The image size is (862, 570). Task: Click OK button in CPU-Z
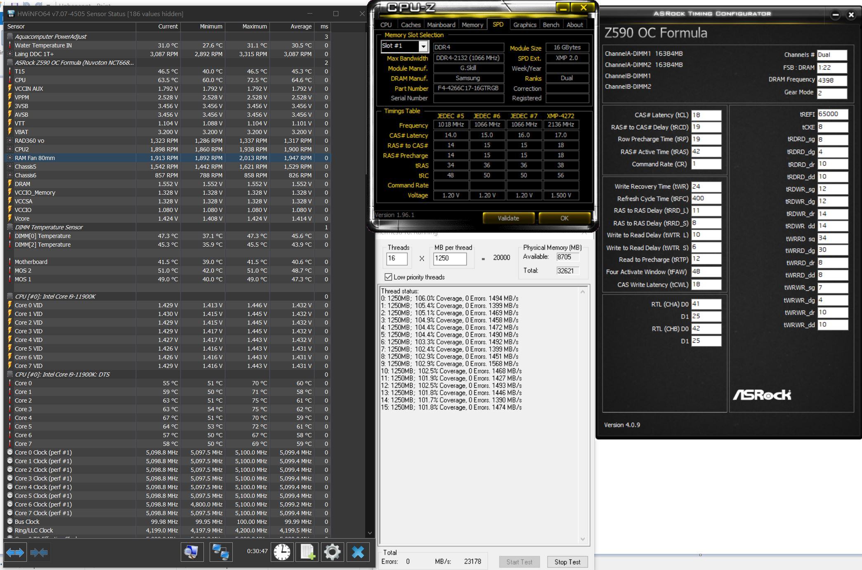564,218
